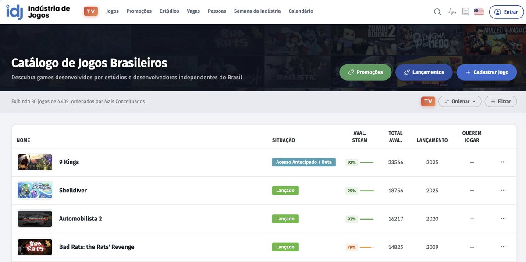Open the news feed icon
This screenshot has width=526, height=262.
tap(465, 12)
